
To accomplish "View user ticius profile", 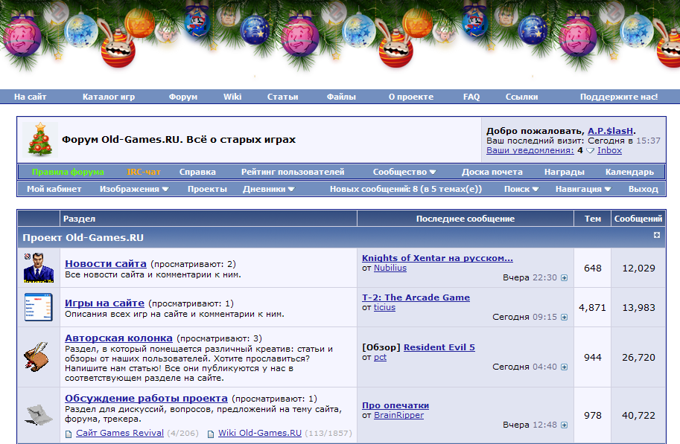I will pyautogui.click(x=384, y=308).
